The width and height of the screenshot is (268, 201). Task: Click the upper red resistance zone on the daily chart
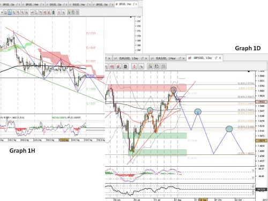coord(147,88)
